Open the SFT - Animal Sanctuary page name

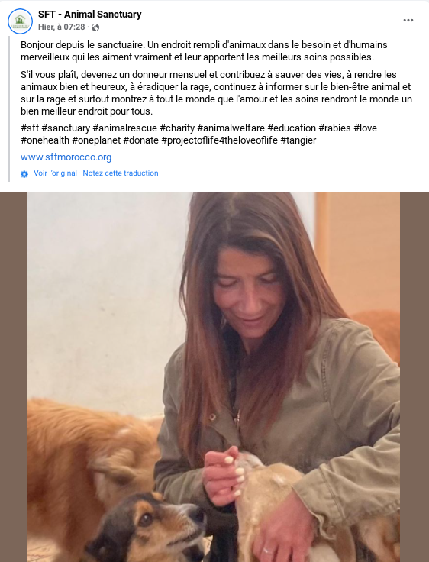(x=89, y=15)
